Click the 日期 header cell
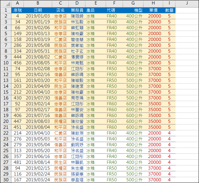Screen dimensions: 199x183 (x=38, y=10)
